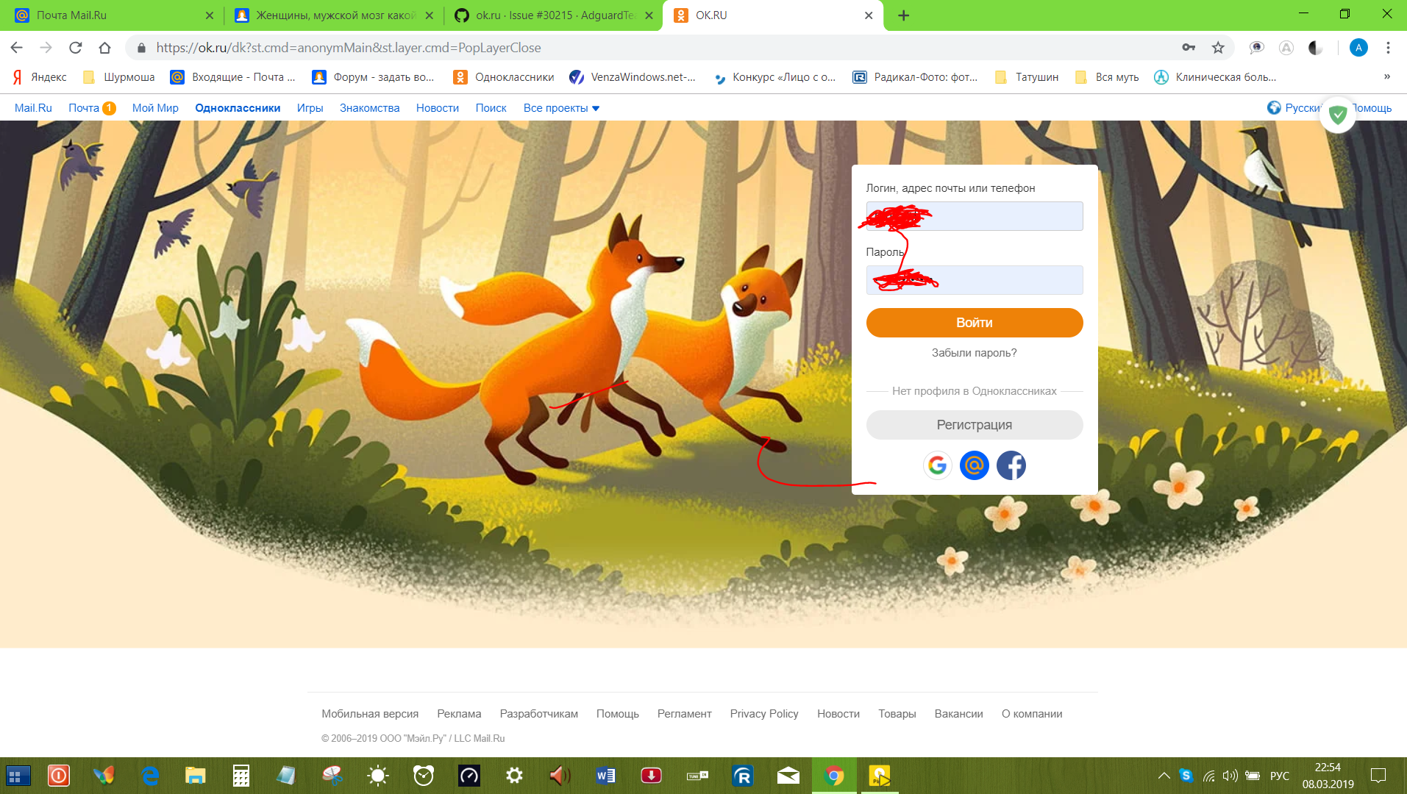Viewport: 1407px width, 794px height.
Task: Open the Chrome three-dot menu
Action: click(1388, 48)
